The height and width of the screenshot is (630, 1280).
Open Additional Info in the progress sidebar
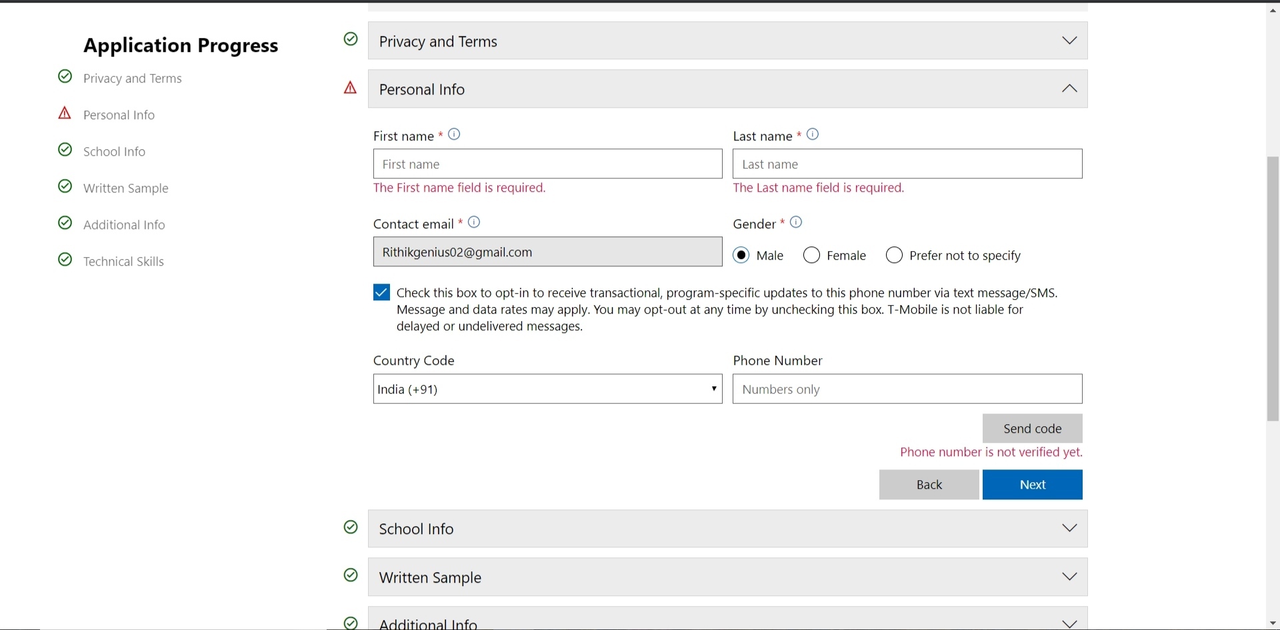(124, 225)
